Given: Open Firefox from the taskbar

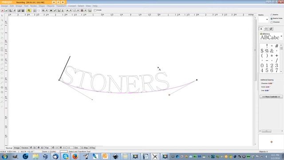Looking at the screenshot, I should click(x=75, y=156).
